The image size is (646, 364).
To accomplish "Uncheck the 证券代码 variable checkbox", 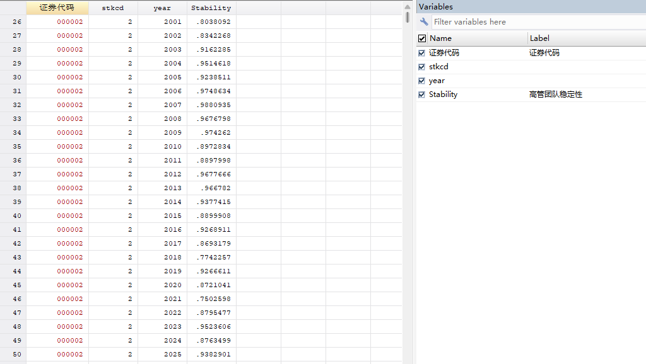I will coord(421,53).
